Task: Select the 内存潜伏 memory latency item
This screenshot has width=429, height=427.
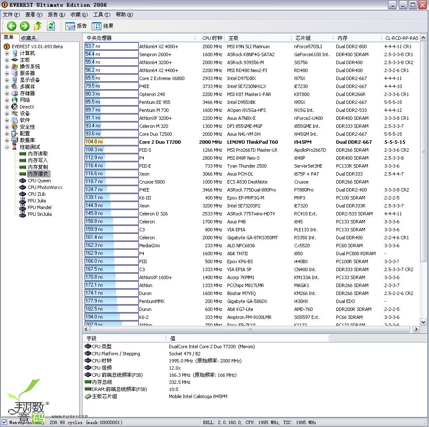Action: 38,174
